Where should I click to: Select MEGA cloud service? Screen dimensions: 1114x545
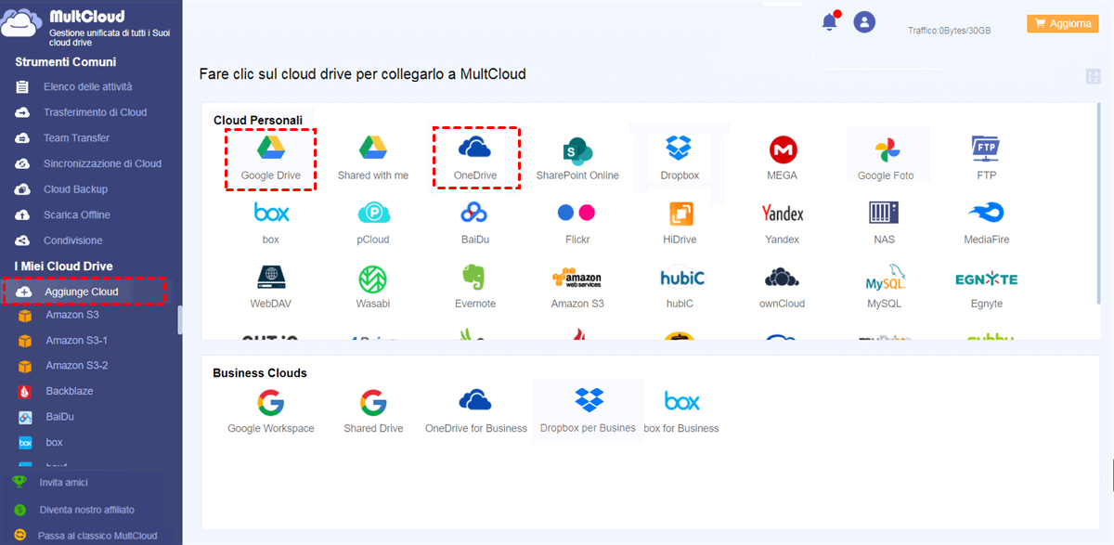783,159
